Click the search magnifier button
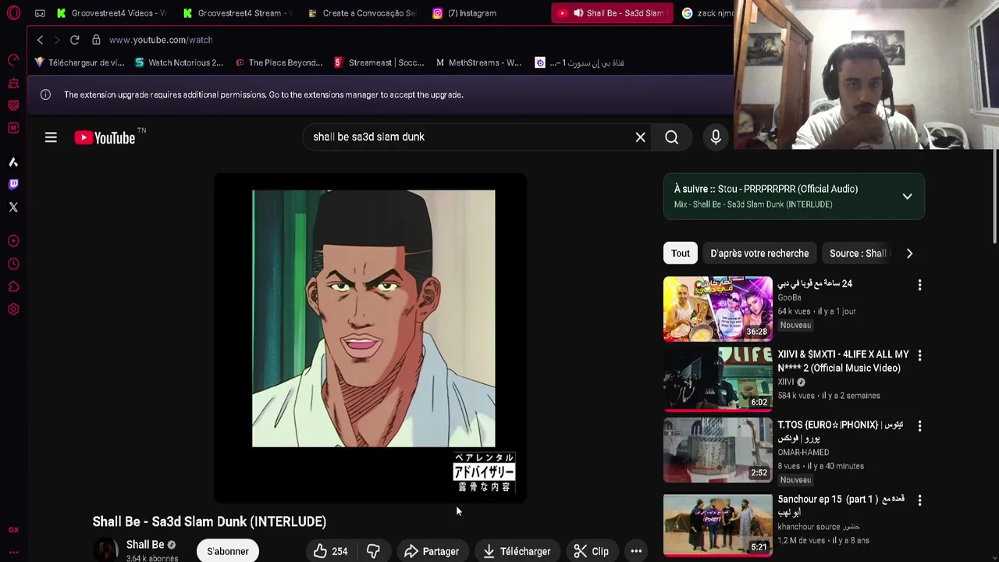This screenshot has width=999, height=562. click(671, 137)
